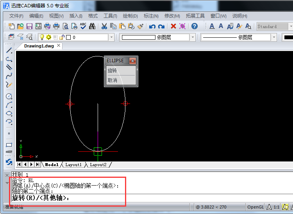Toggle the layer lightbulb on/off icon

(x=42, y=37)
